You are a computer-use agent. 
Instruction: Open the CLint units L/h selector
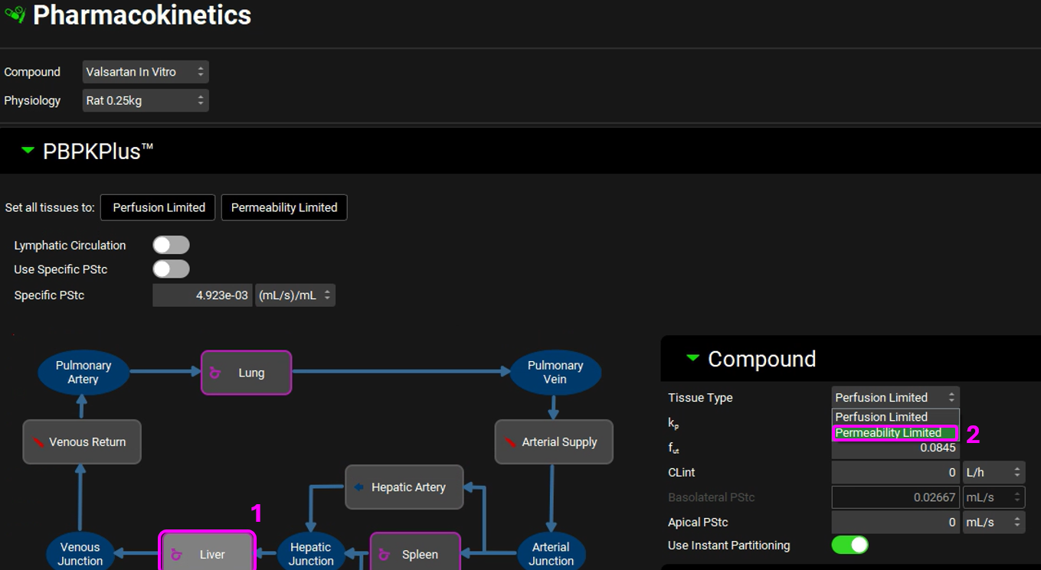994,473
